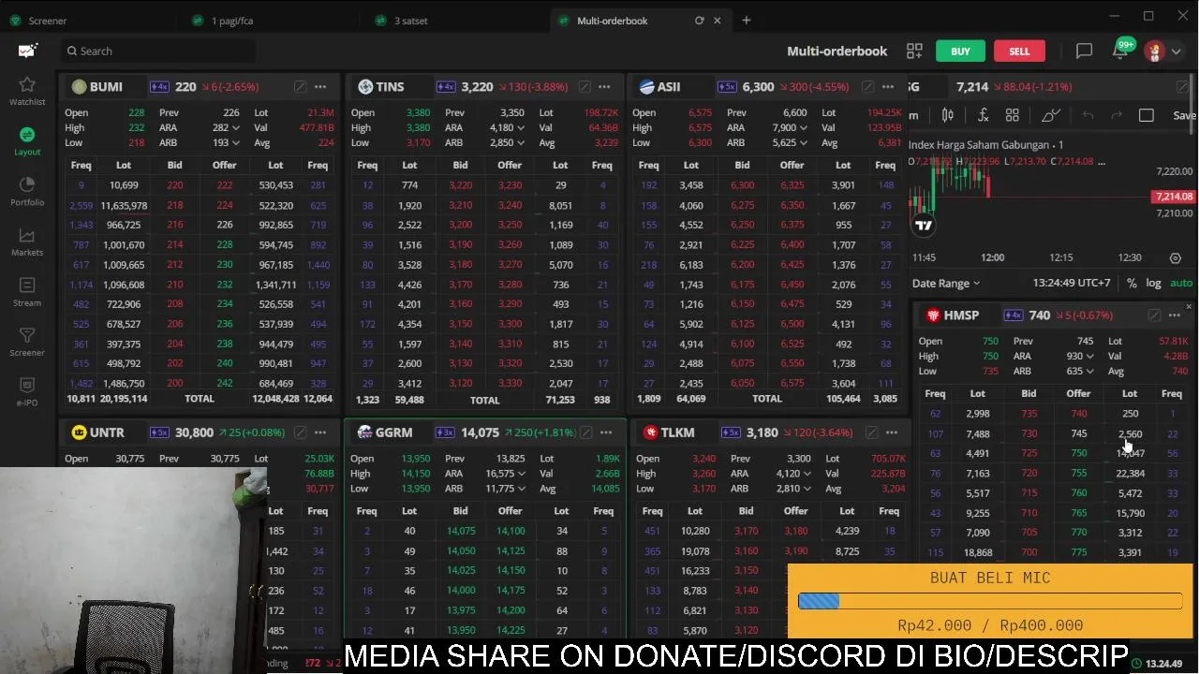The width and height of the screenshot is (1199, 674).
Task: Click in the Search field
Action: pyautogui.click(x=157, y=51)
